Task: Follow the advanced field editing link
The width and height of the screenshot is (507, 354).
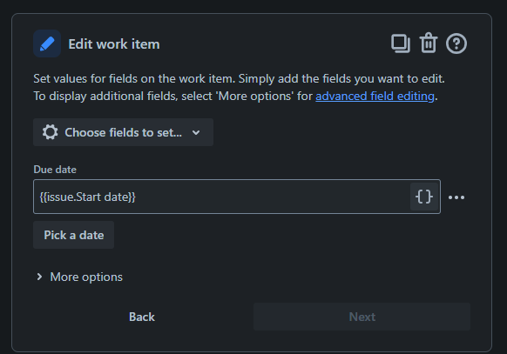Action: tap(375, 97)
